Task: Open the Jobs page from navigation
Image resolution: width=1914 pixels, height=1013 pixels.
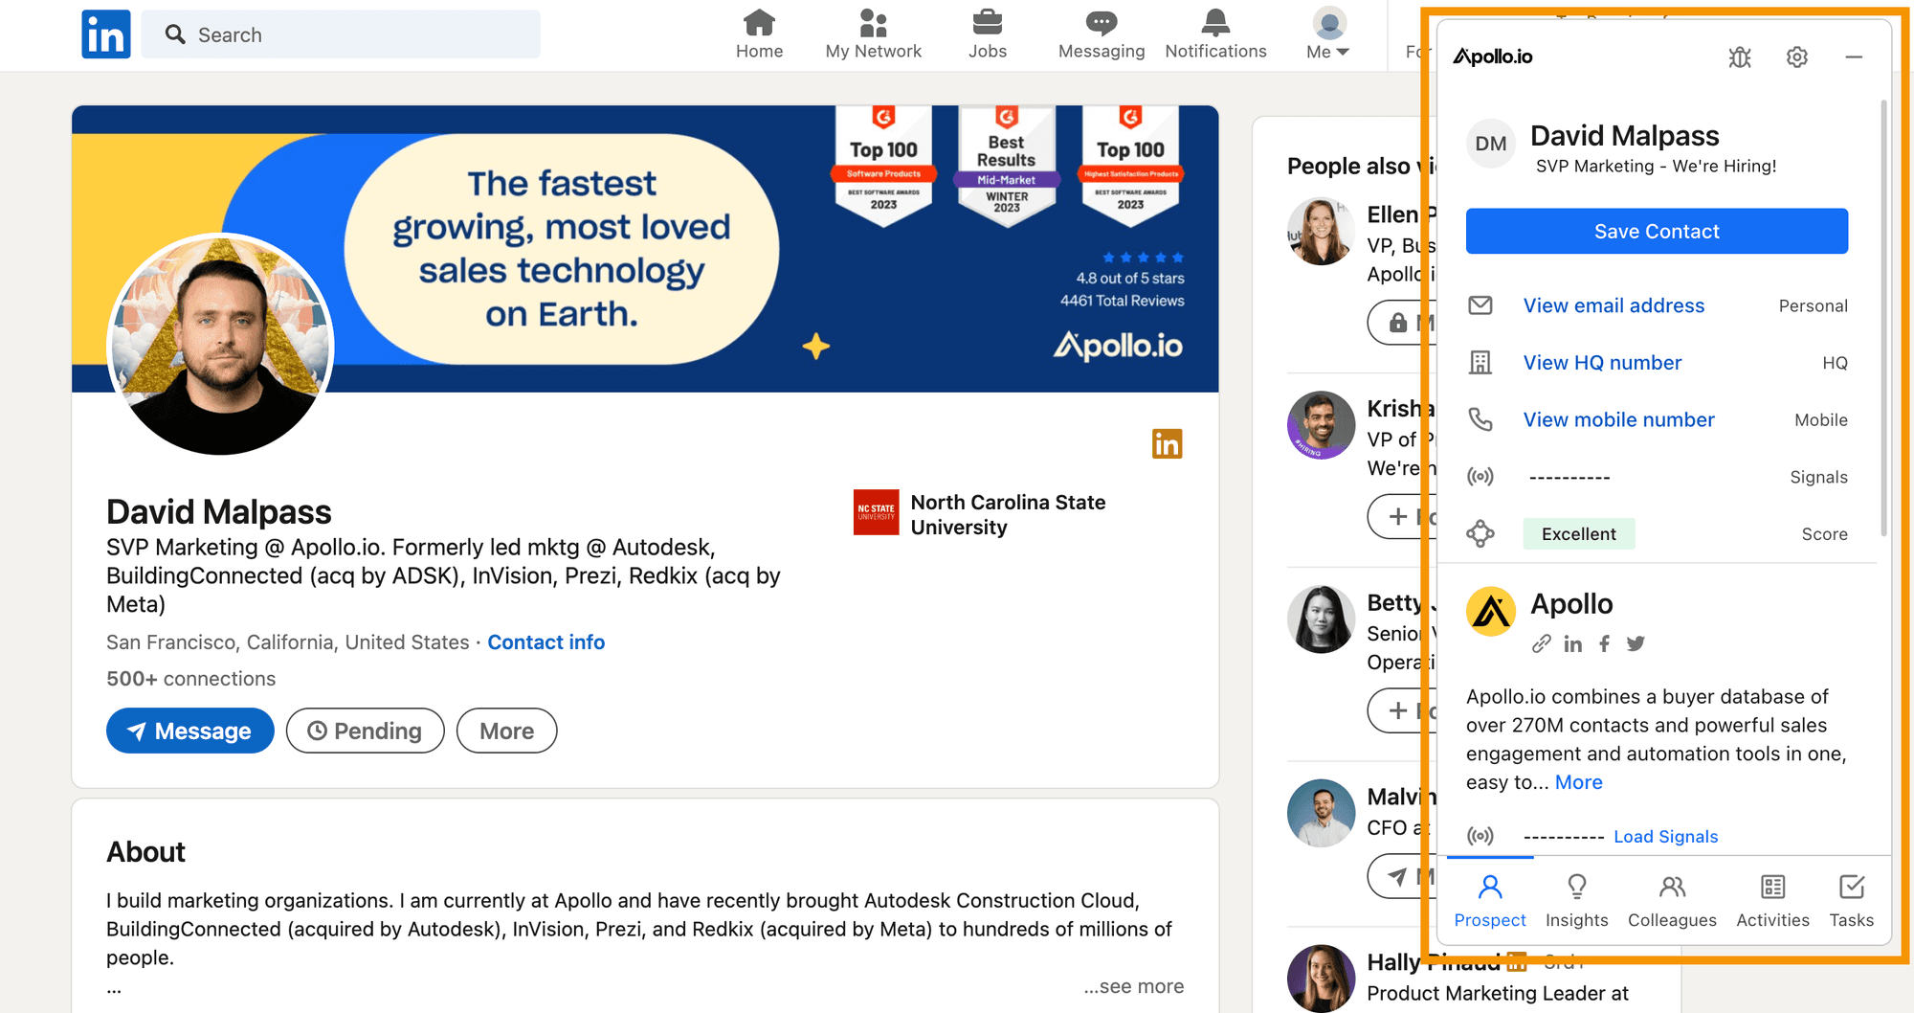Action: (x=987, y=34)
